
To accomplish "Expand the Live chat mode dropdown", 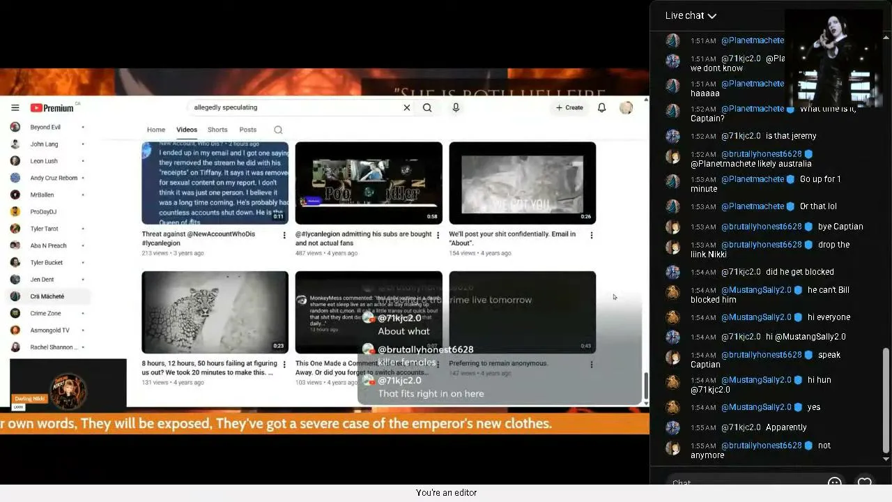I will click(691, 15).
